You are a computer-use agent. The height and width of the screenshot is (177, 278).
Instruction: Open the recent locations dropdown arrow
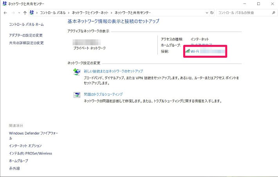(19, 13)
